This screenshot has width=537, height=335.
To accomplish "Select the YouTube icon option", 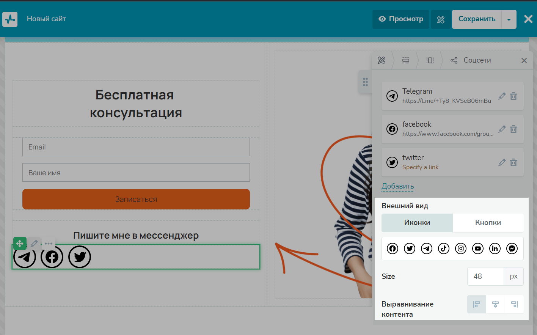I will tap(478, 248).
